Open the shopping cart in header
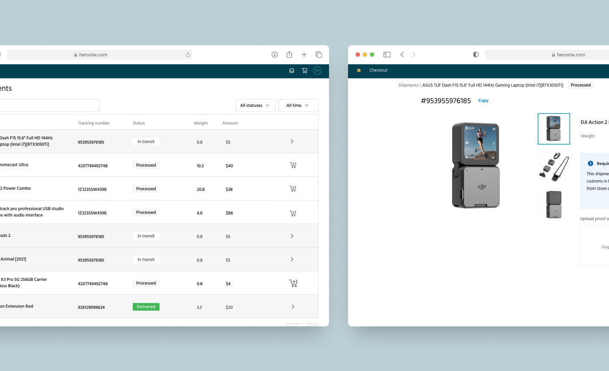 coord(304,71)
